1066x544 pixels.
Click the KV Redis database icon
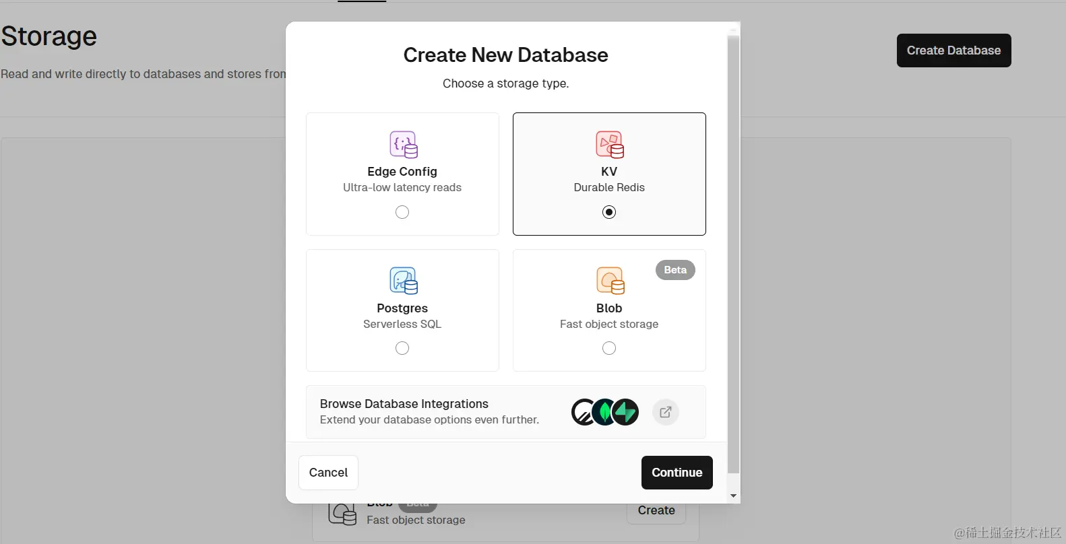pos(610,145)
